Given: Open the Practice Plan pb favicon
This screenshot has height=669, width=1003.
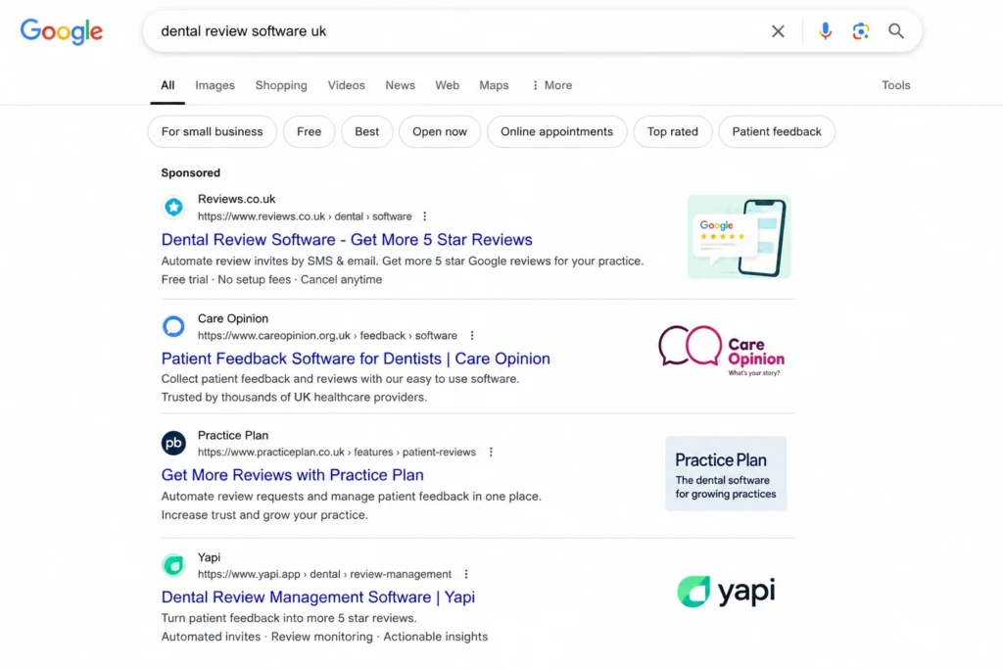Looking at the screenshot, I should tap(173, 443).
